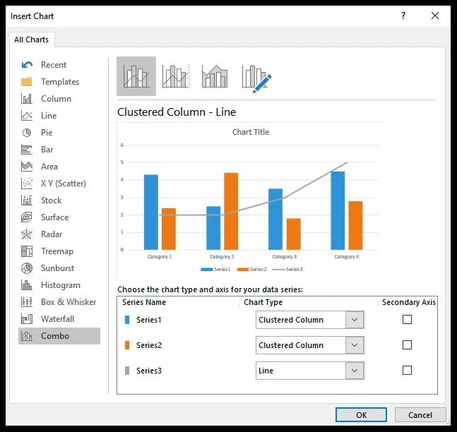The image size is (457, 432).
Task: Click the Pie chart icon
Action: pos(27,133)
